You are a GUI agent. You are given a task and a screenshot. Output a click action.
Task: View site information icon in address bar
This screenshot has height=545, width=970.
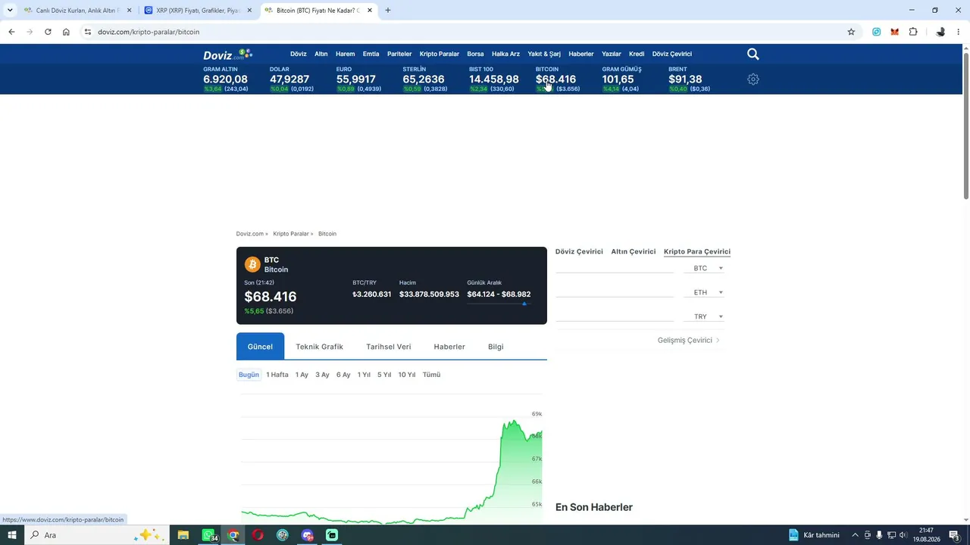coord(88,32)
